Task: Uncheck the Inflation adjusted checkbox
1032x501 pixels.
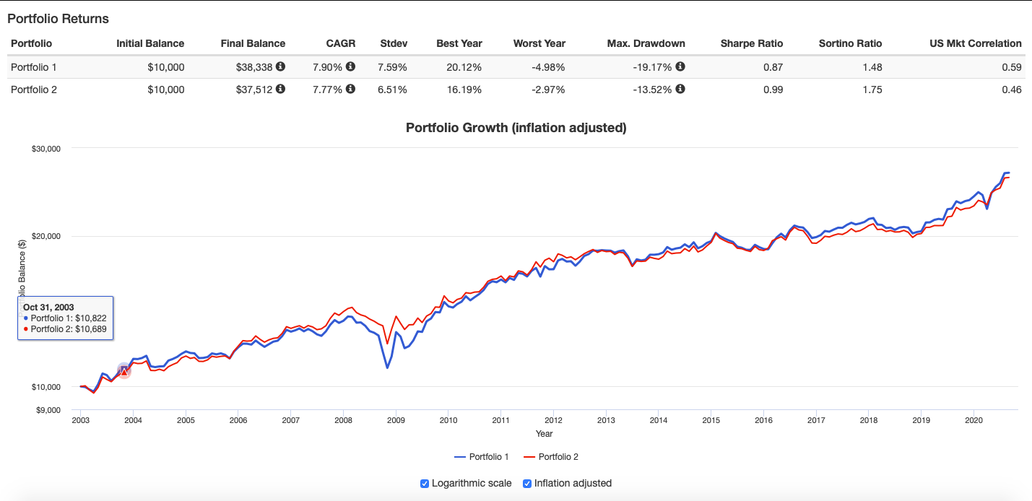Action: tap(527, 484)
